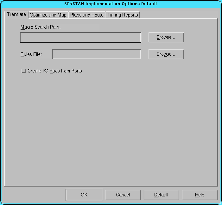This screenshot has height=205, width=222.
Task: Browse for a Rules File
Action: (166, 54)
